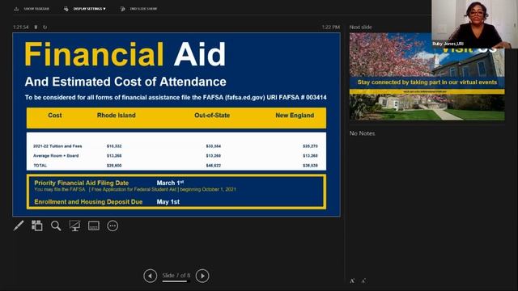Viewport: 518px width, 291px height.
Task: Pause the presentation timer
Action: click(36, 27)
